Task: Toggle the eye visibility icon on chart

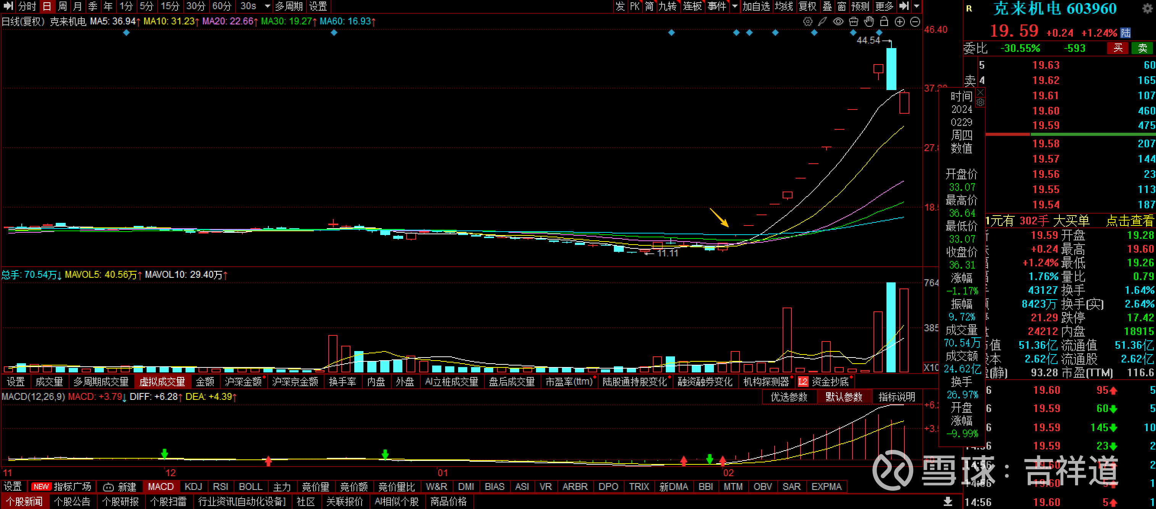Action: tap(838, 21)
